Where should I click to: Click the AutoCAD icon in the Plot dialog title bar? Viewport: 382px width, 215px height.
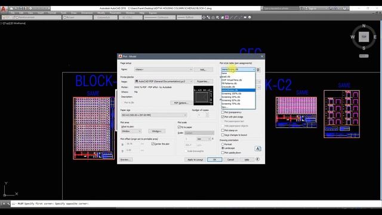tap(121, 56)
